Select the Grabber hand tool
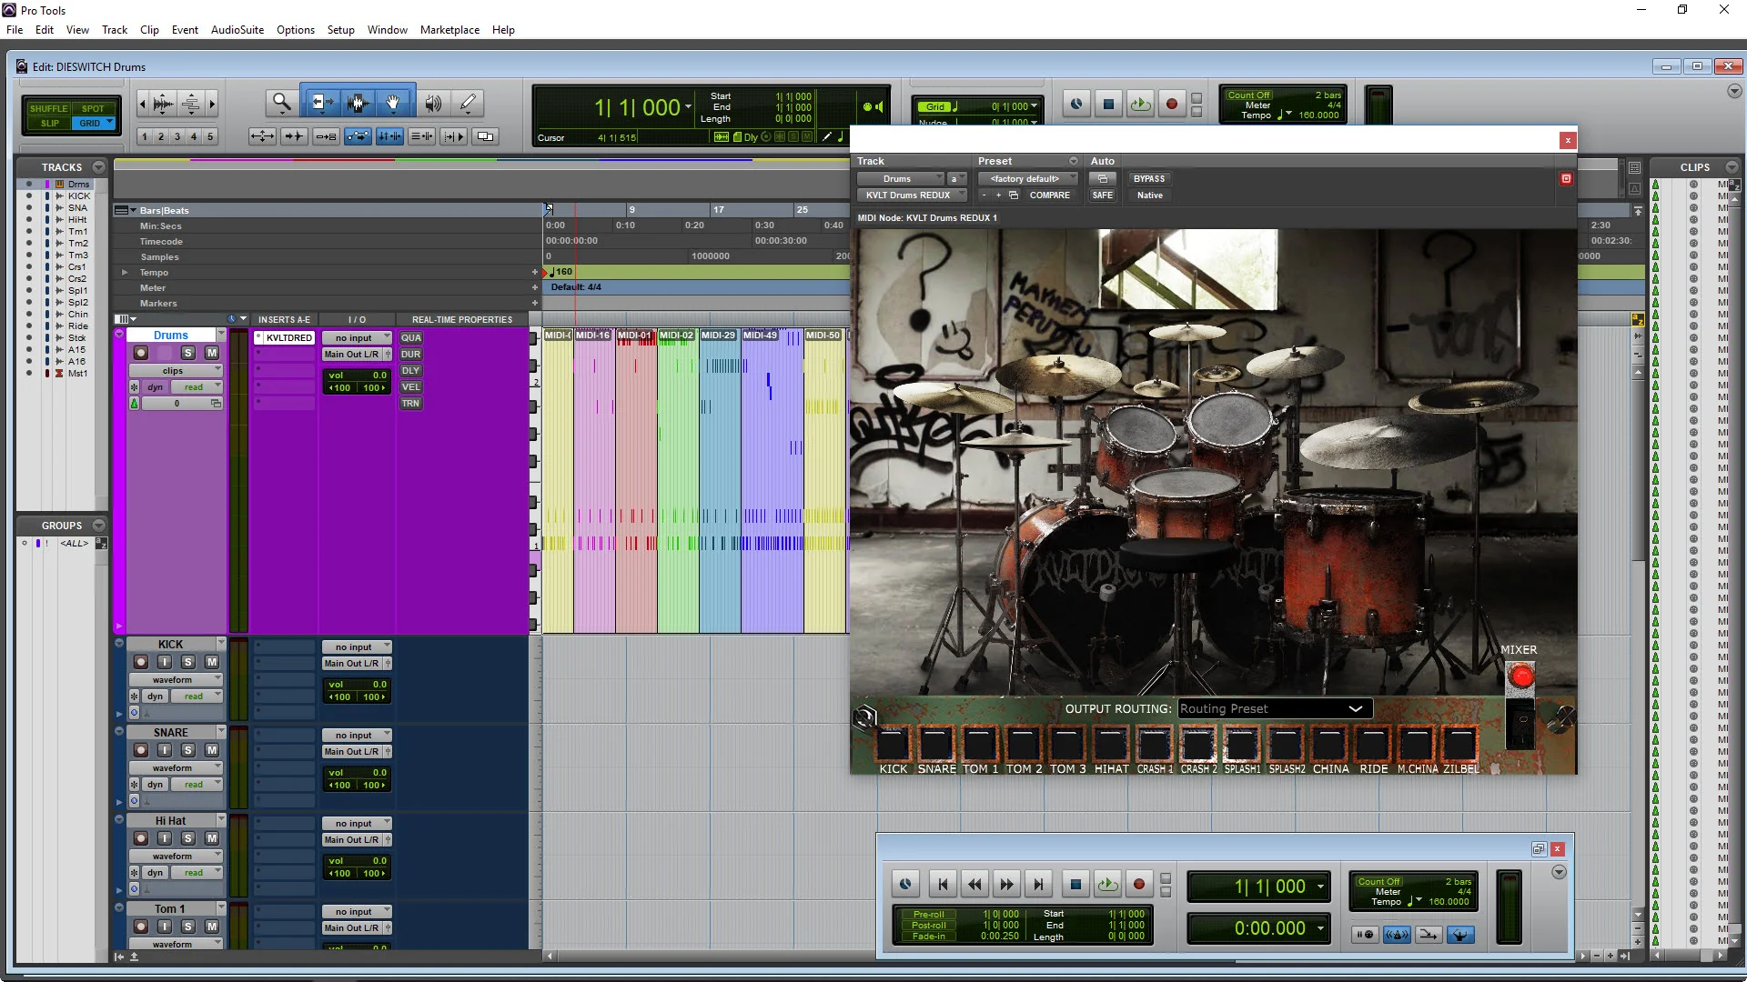This screenshot has width=1747, height=982. click(393, 103)
